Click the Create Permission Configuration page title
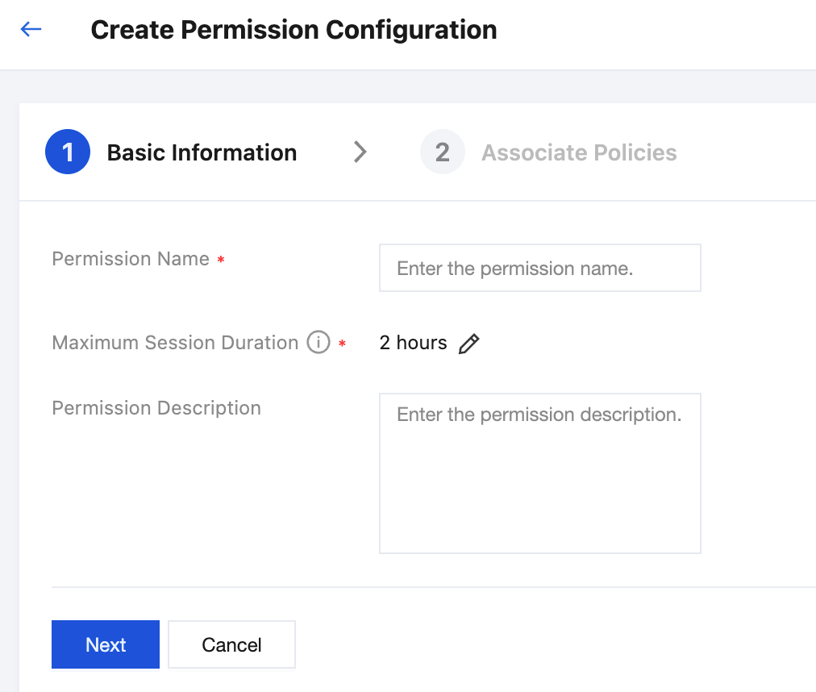Viewport: 816px width, 692px height. pyautogui.click(x=294, y=30)
